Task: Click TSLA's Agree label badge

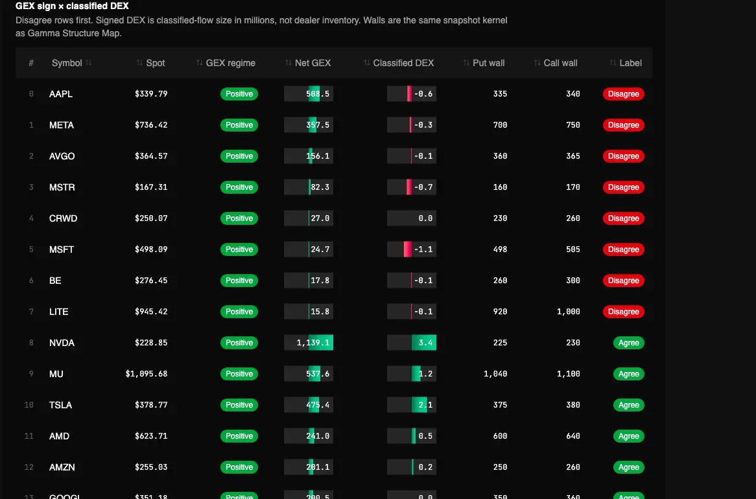Action: [629, 405]
